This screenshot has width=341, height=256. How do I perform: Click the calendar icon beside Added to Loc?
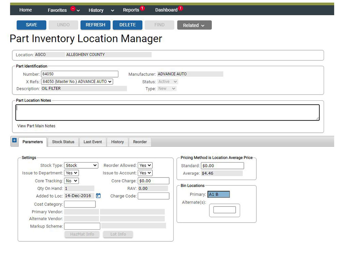pyautogui.click(x=98, y=196)
